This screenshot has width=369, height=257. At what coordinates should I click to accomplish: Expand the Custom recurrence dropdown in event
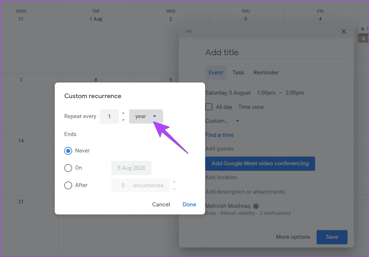[222, 121]
